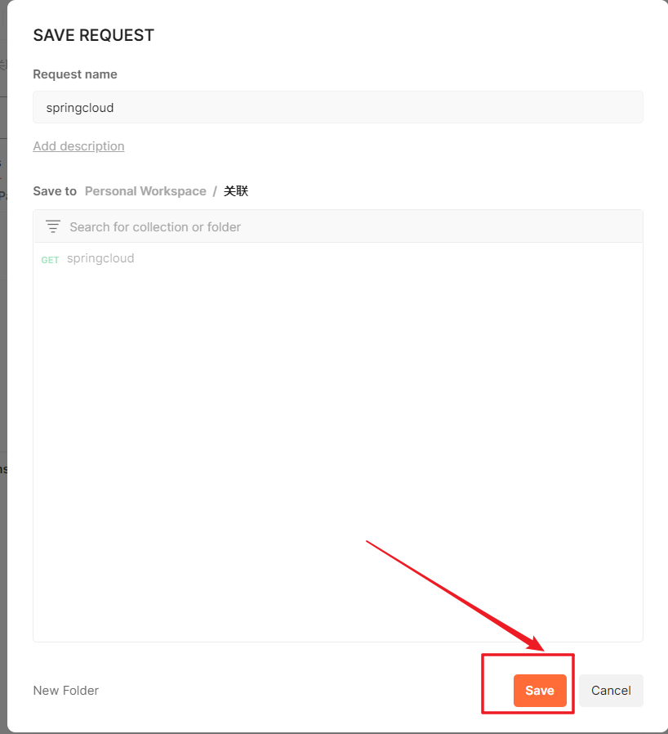Image resolution: width=668 pixels, height=734 pixels.
Task: Open the Add description link
Action: [78, 146]
